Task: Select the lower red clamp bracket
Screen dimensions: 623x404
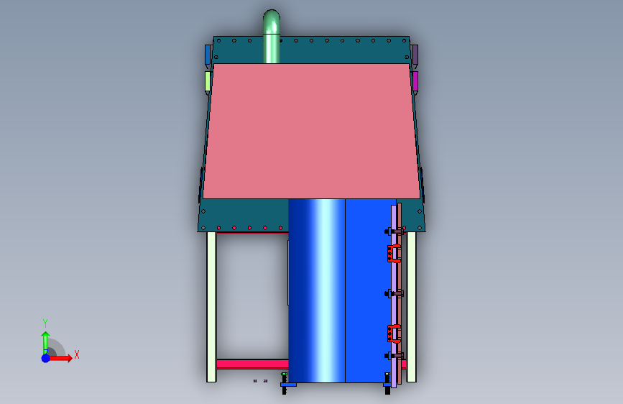Action: [394, 334]
